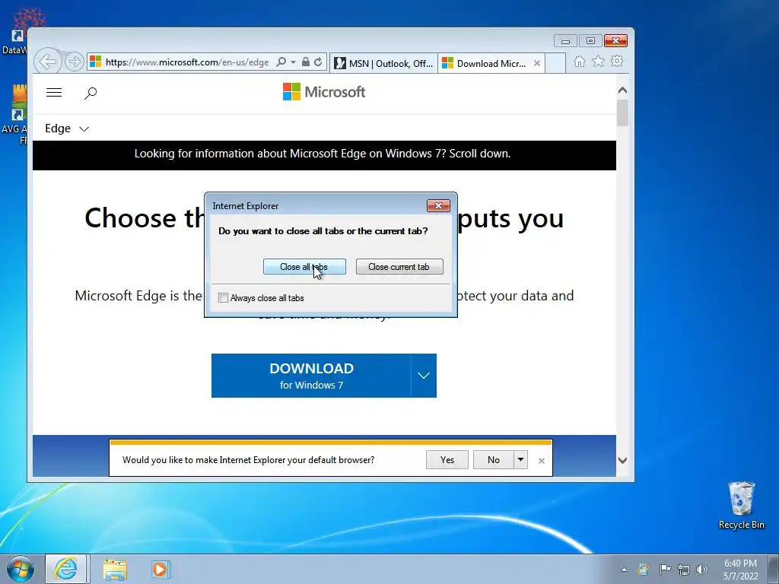Click Show desktop button at taskbar end
779x584 pixels.
point(773,569)
